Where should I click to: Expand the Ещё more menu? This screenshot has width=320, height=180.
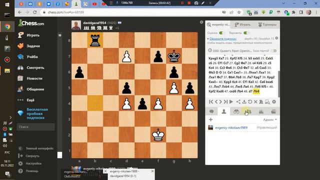(26, 100)
